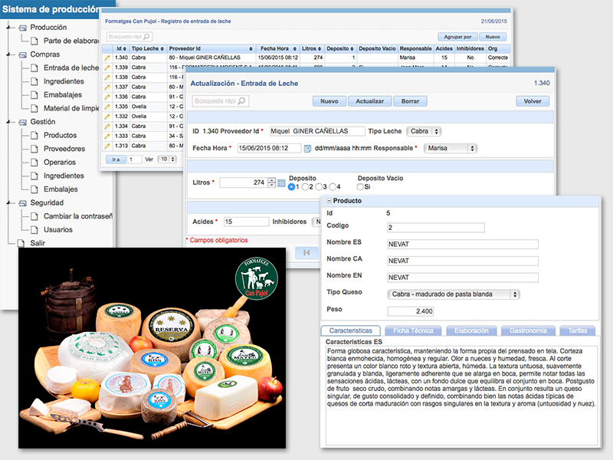Switch to Tarifas tab
The height and width of the screenshot is (460, 613).
[x=578, y=330]
